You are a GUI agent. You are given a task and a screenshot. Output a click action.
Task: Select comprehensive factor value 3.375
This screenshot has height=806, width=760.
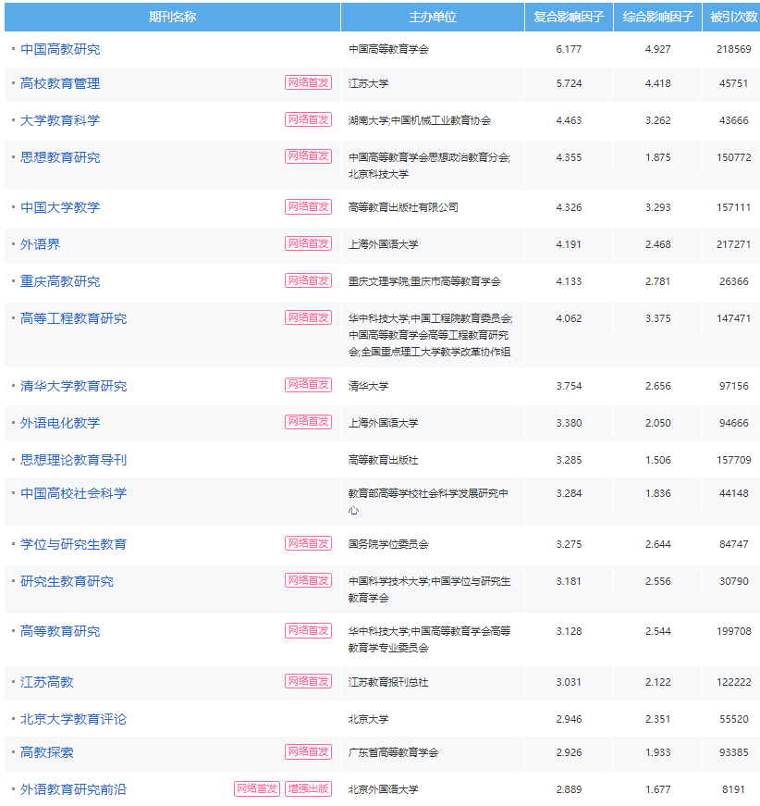pyautogui.click(x=657, y=318)
